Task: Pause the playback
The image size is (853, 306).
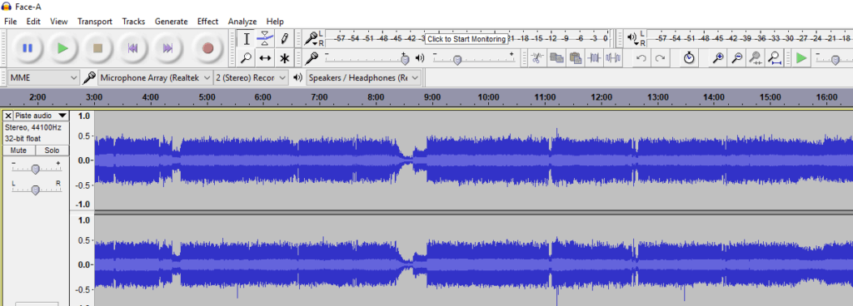Action: pos(27,48)
